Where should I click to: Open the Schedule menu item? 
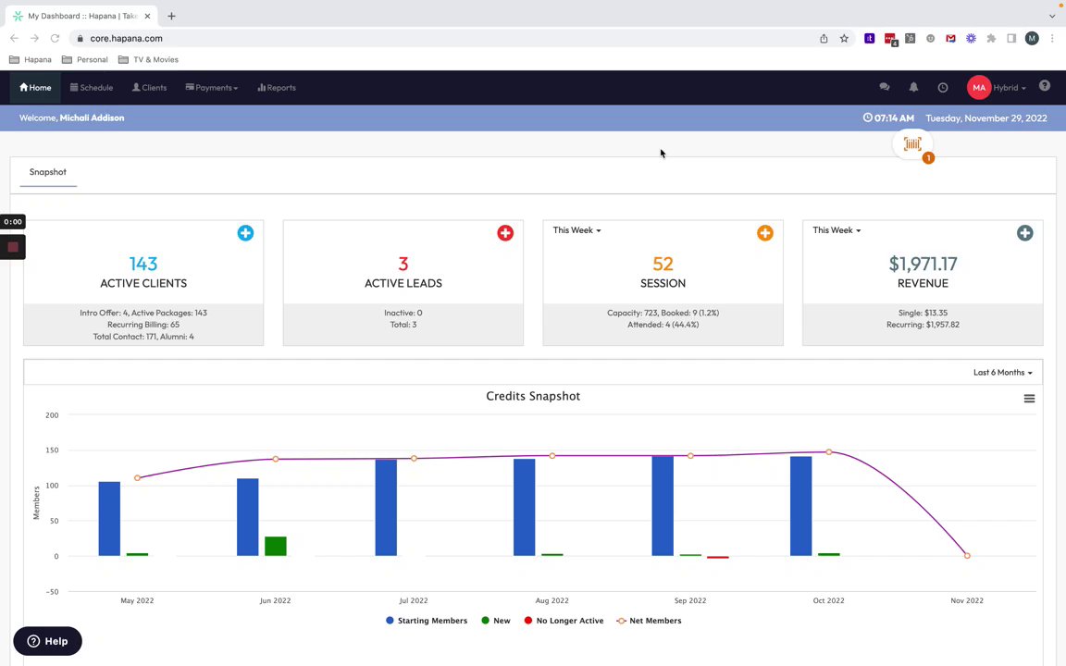pyautogui.click(x=91, y=88)
